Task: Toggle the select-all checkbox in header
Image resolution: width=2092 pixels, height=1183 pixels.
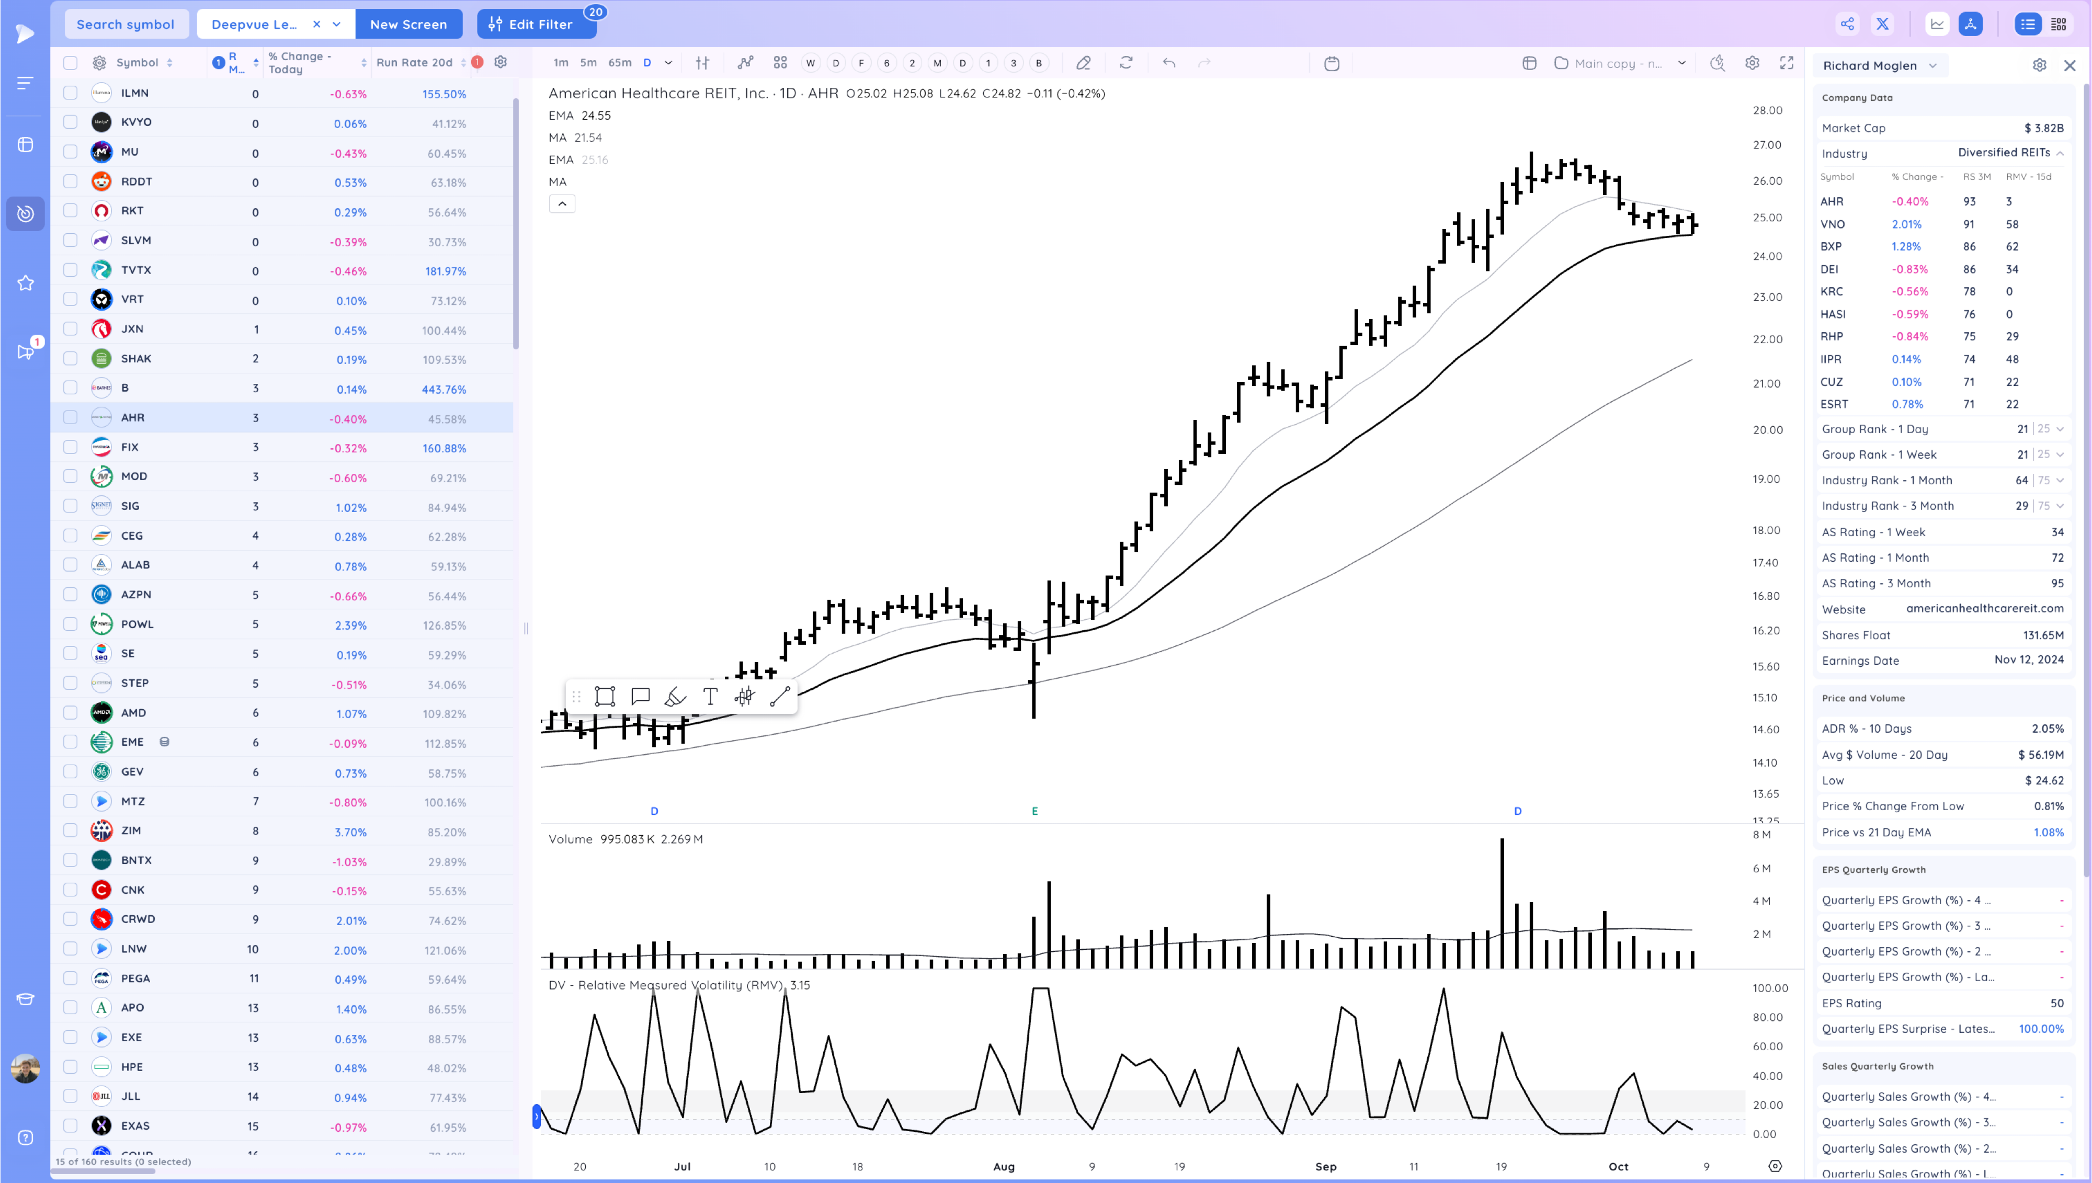Action: pos(71,63)
